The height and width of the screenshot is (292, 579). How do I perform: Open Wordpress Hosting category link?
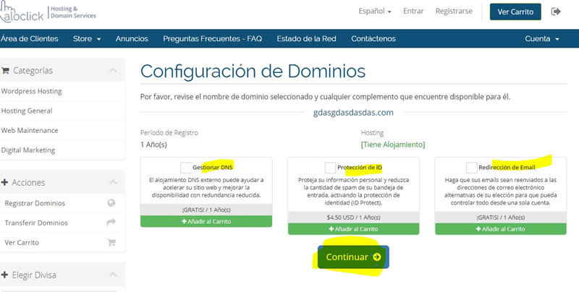pos(32,92)
